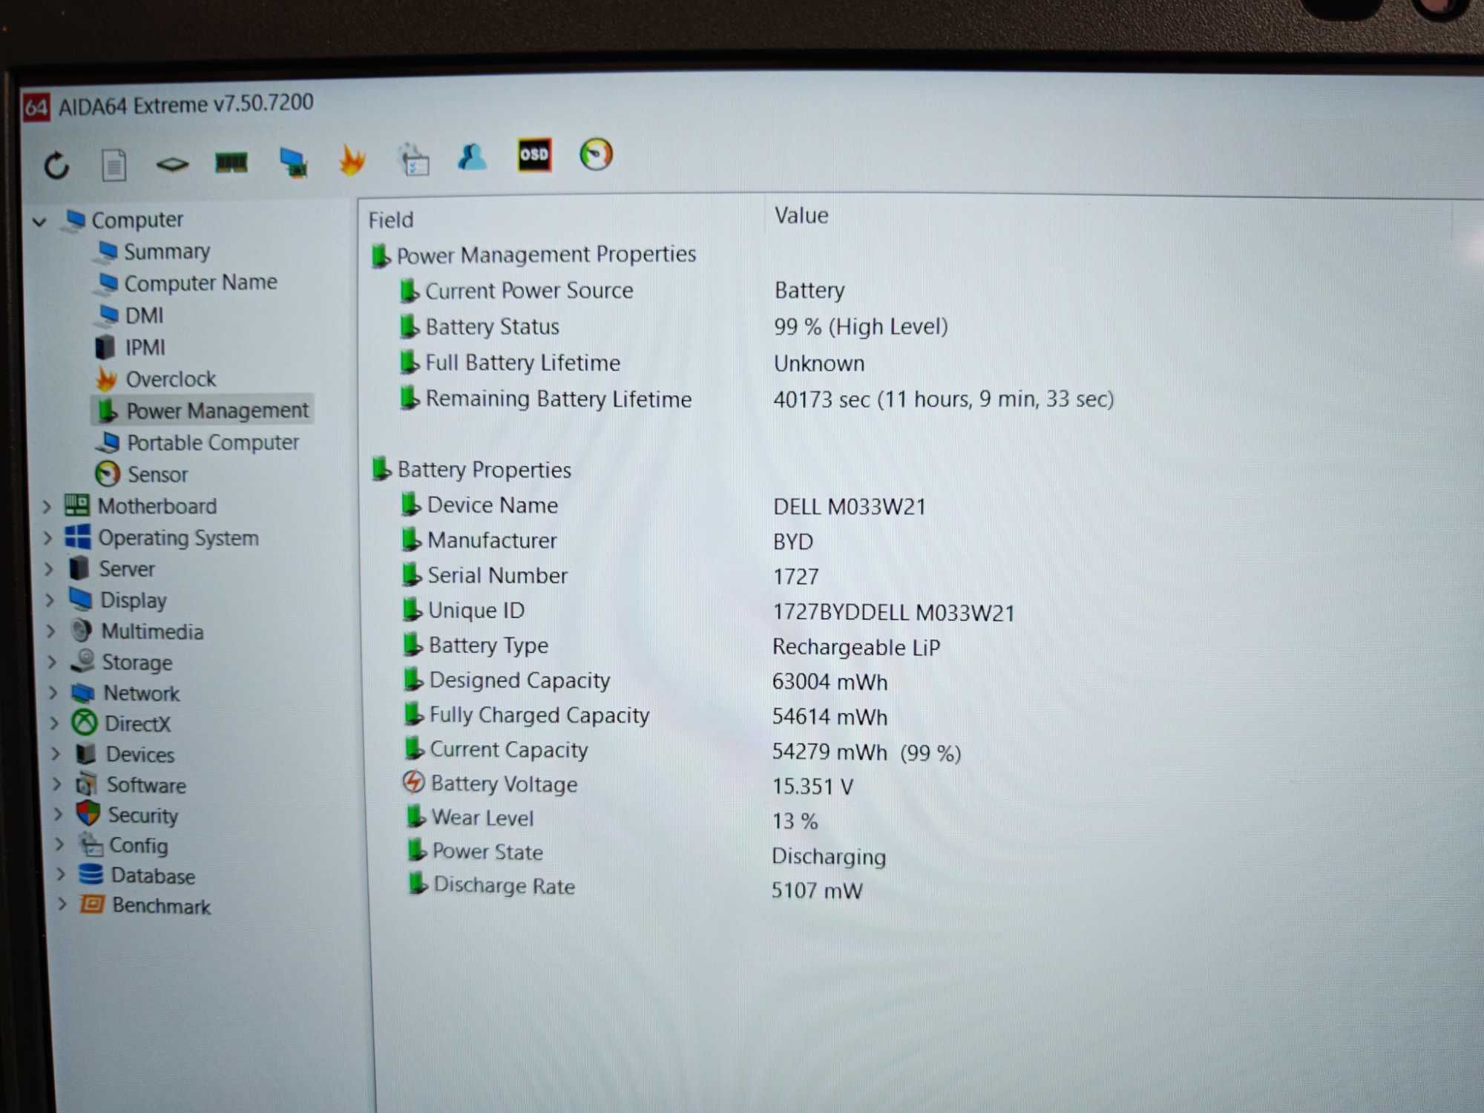
Task: Launch the flame stability test icon
Action: (352, 160)
